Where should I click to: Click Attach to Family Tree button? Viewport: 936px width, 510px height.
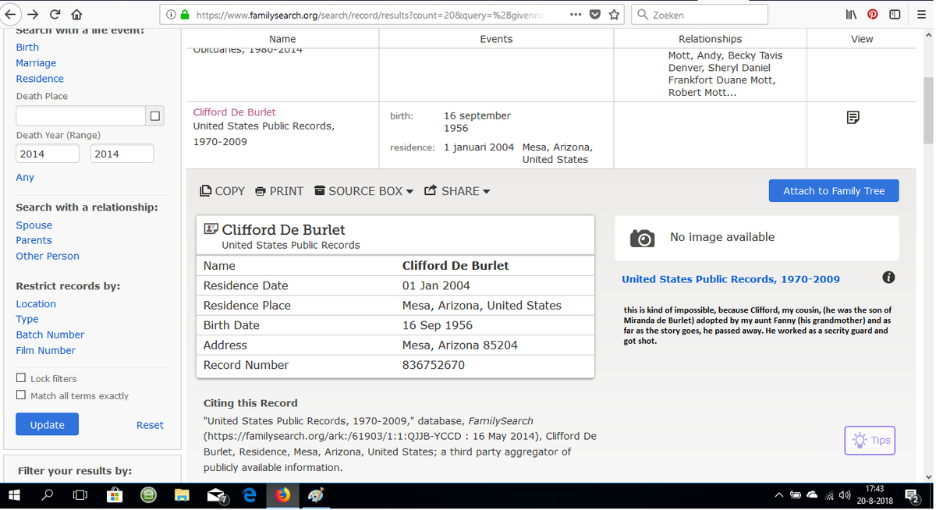[834, 191]
